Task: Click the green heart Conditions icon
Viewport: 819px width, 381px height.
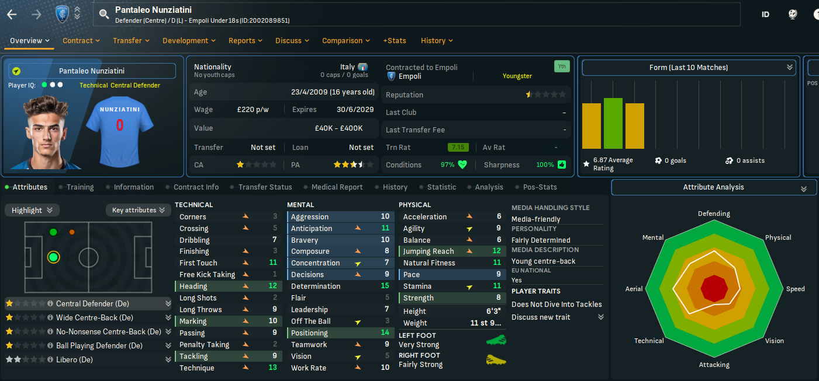Action: pos(462,165)
